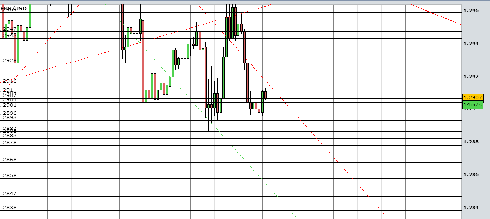Select the 1.2901 horizontal line label

coord(8,105)
